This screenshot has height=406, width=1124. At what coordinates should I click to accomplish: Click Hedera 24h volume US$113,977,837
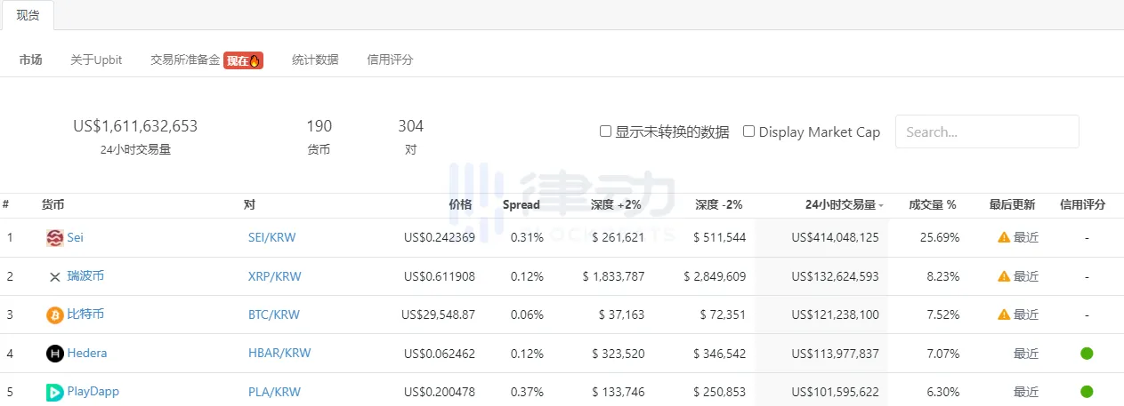pos(835,353)
